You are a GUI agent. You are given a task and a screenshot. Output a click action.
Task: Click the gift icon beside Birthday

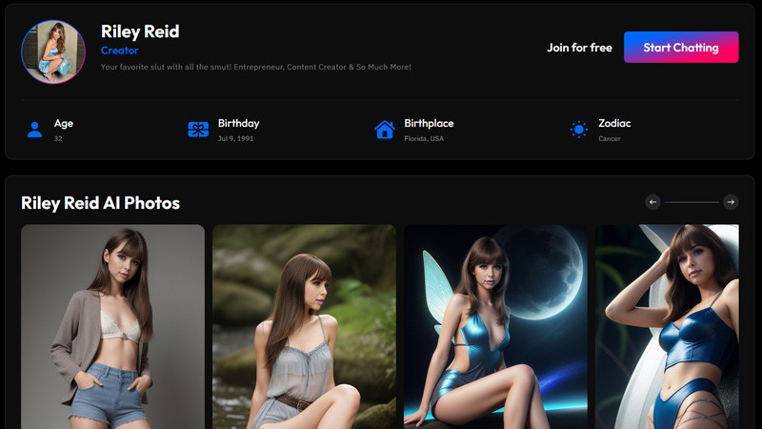point(198,130)
